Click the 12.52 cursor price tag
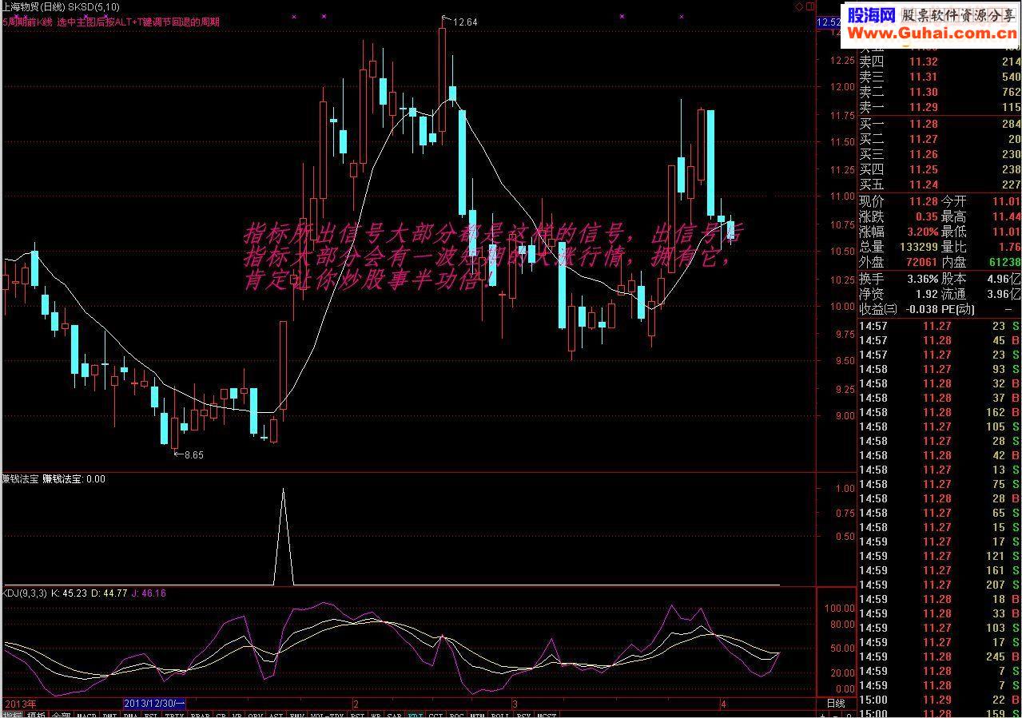 click(x=829, y=22)
